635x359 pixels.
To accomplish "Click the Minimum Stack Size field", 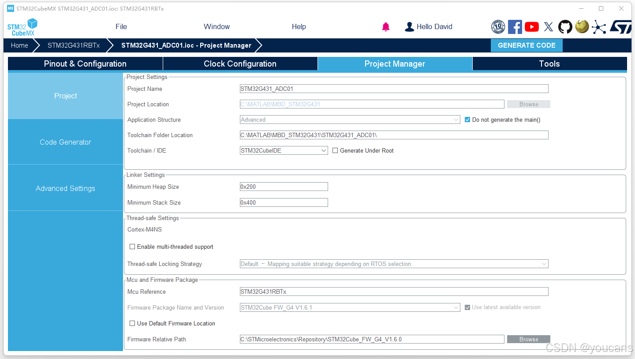I will pyautogui.click(x=284, y=202).
